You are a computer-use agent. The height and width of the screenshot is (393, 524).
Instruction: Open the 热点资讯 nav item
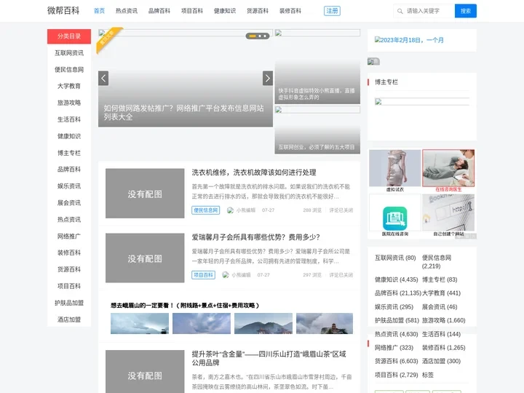click(x=127, y=11)
